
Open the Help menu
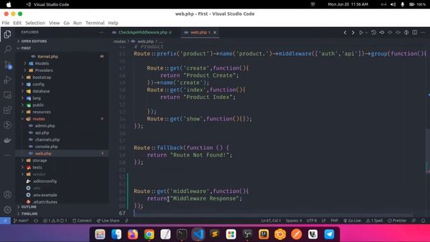coord(113,23)
